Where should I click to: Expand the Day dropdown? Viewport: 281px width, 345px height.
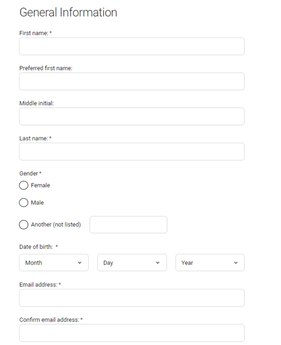[x=132, y=262]
